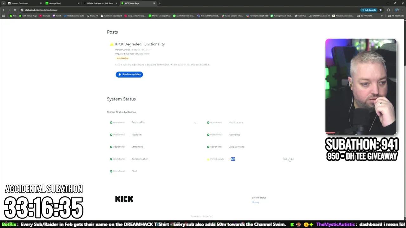Open the Average Shad - LIVE bookmark

click(x=281, y=16)
